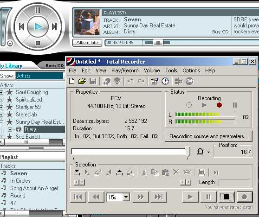Click the Paste icon in Selection panel

pyautogui.click(x=165, y=172)
